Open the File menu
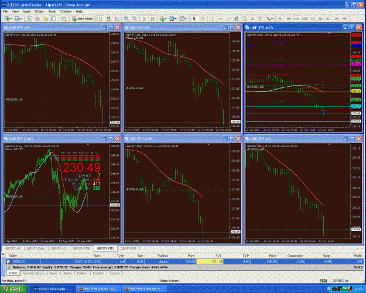Image resolution: width=366 pixels, height=293 pixels. (5, 11)
